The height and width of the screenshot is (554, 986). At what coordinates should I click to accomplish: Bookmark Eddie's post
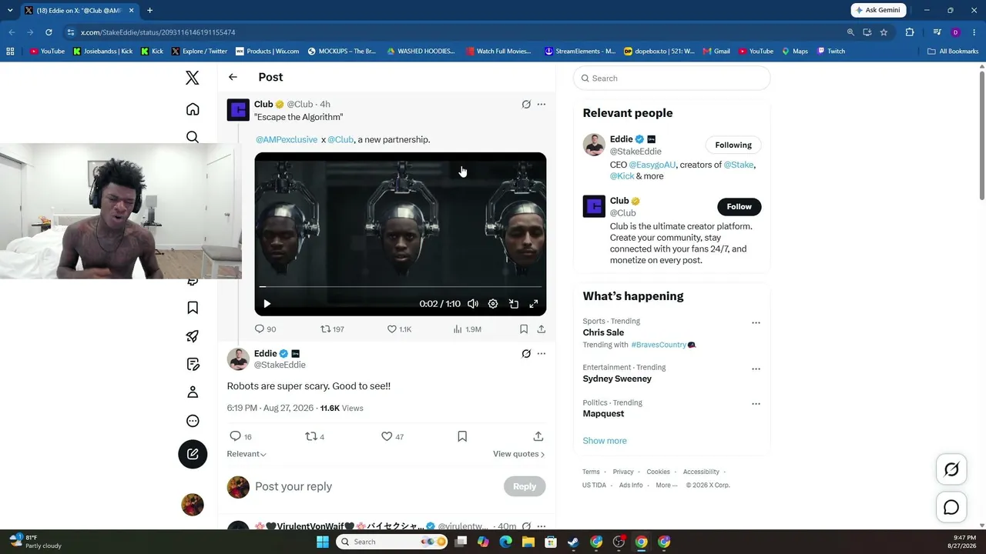pos(462,436)
